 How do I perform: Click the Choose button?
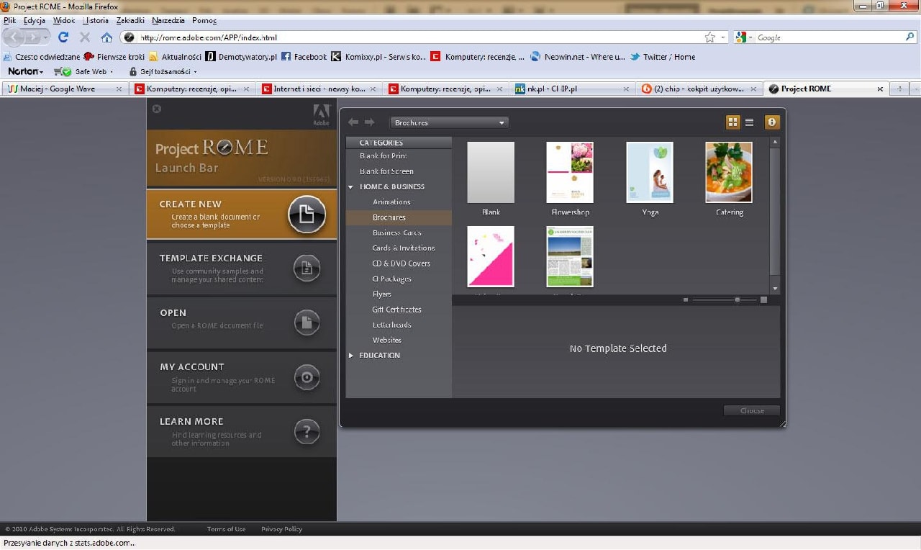pos(752,410)
